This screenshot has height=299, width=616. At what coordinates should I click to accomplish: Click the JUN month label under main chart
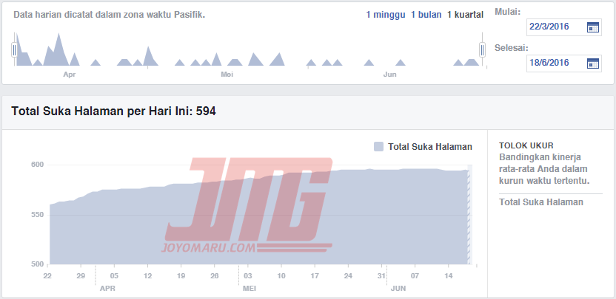pos(398,289)
